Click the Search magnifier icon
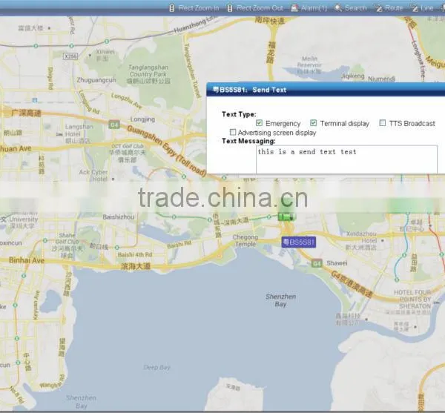The image size is (445, 413). (338, 8)
